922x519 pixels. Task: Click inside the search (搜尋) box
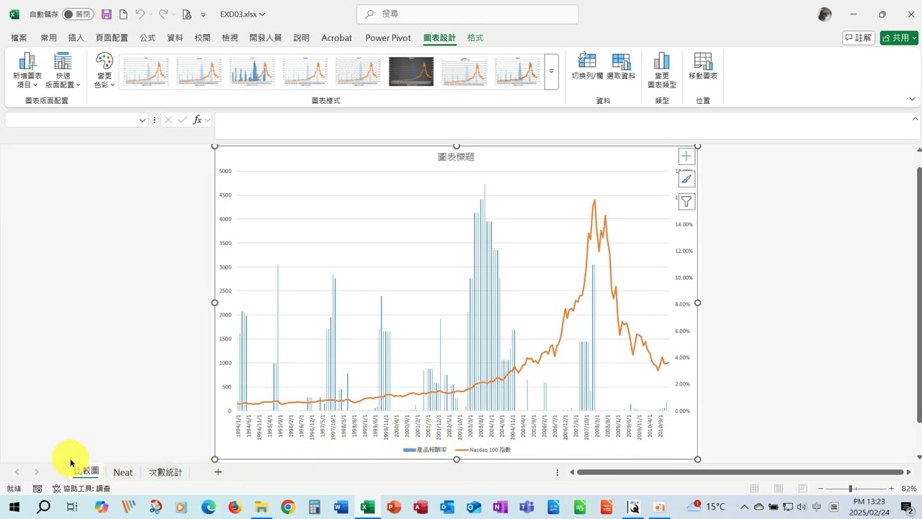pyautogui.click(x=467, y=14)
